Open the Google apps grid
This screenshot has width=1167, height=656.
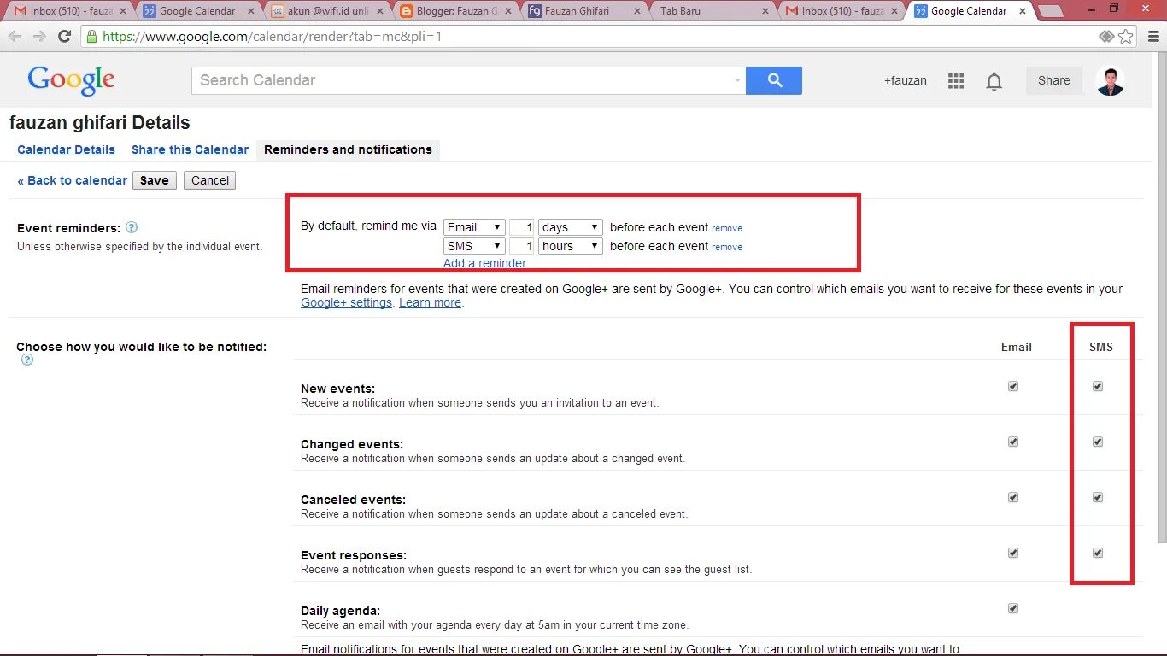pos(956,80)
